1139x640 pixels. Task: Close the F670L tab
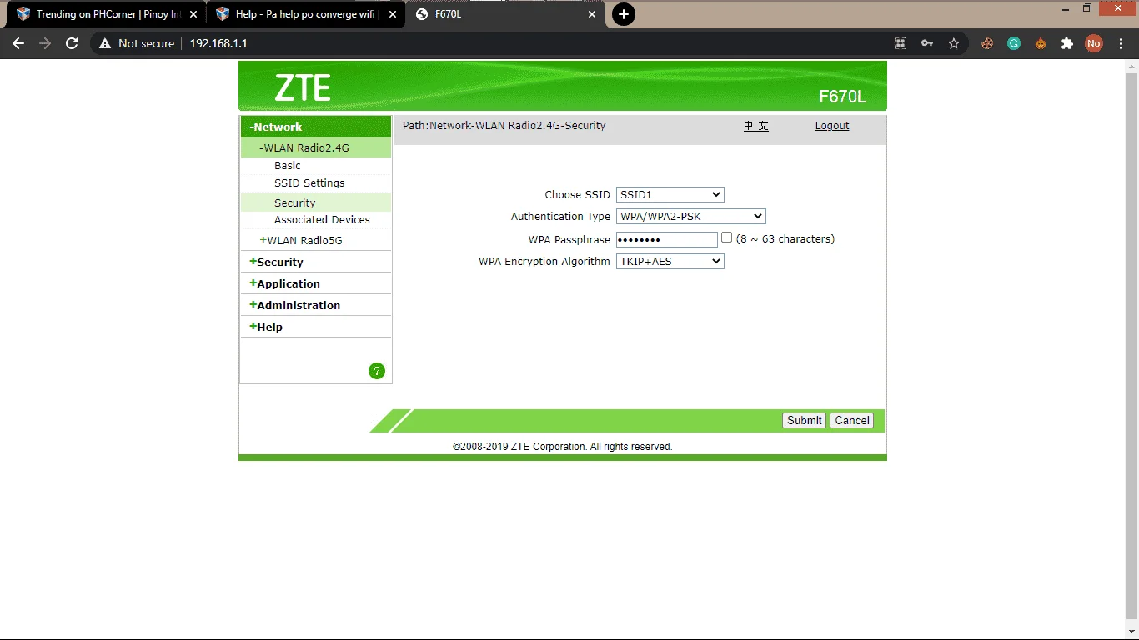[x=592, y=14]
